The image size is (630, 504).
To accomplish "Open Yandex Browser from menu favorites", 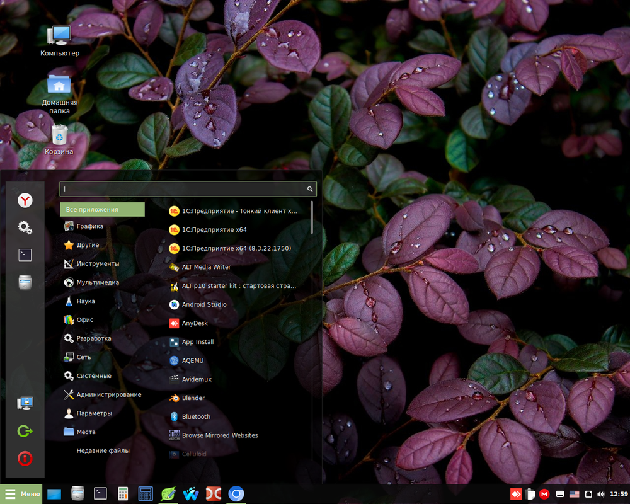I will coord(25,200).
